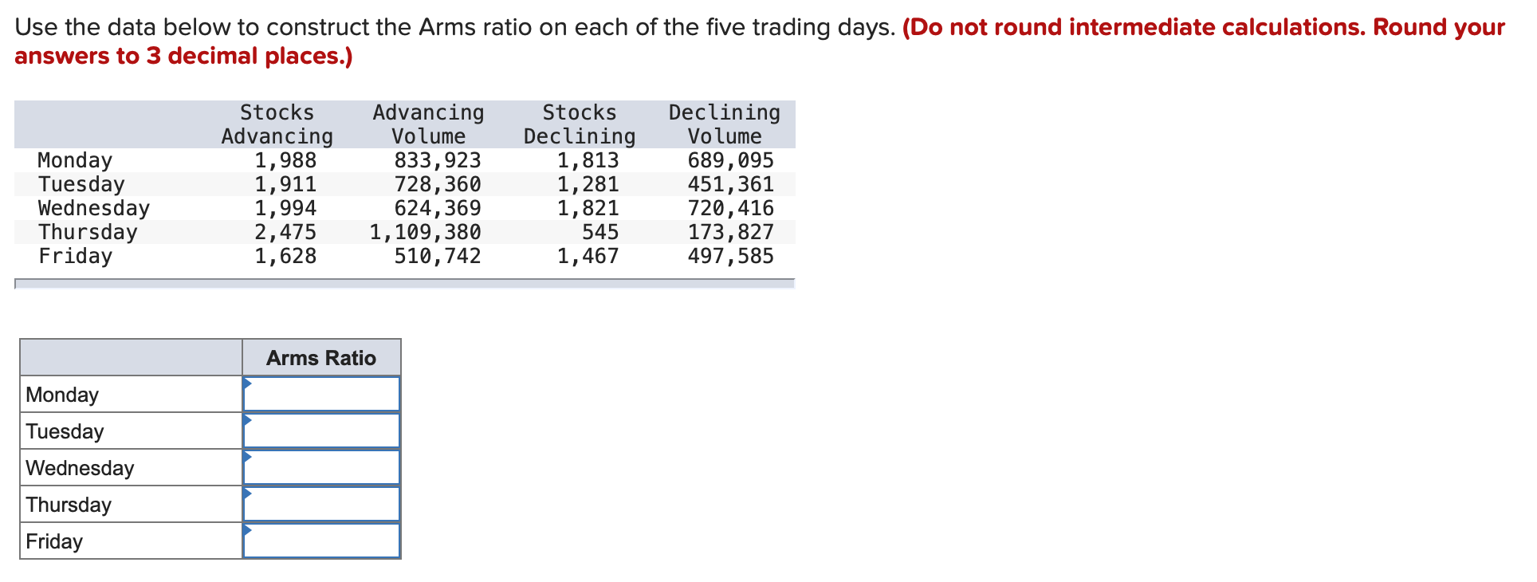Click the Stocks Declining column header
This screenshot has width=1537, height=582.
tap(579, 124)
